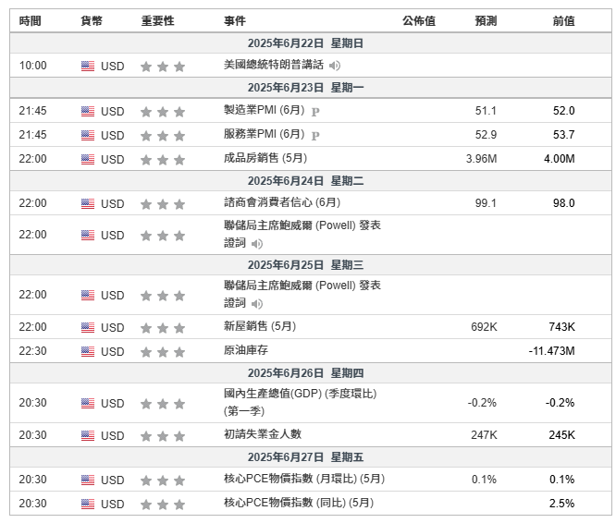This screenshot has height=523, width=616.
Task: Click the 10:00 time cell
Action: point(32,65)
